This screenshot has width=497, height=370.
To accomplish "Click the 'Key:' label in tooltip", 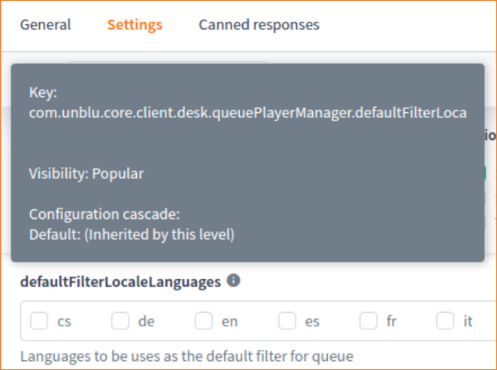I will tap(43, 92).
